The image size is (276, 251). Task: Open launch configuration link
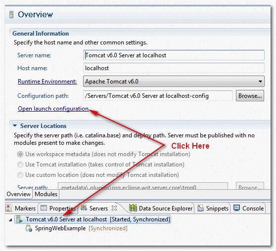[53, 109]
